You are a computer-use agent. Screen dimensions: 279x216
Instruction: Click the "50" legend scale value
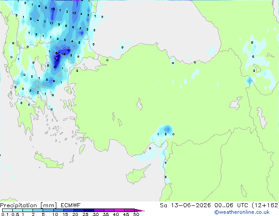pyautogui.click(x=136, y=214)
